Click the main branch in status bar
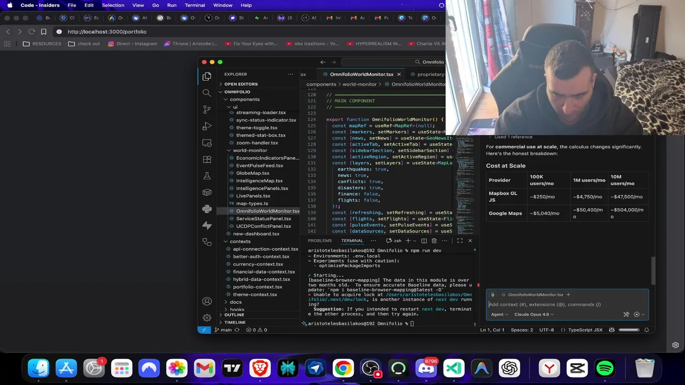The width and height of the screenshot is (685, 385). [x=223, y=330]
